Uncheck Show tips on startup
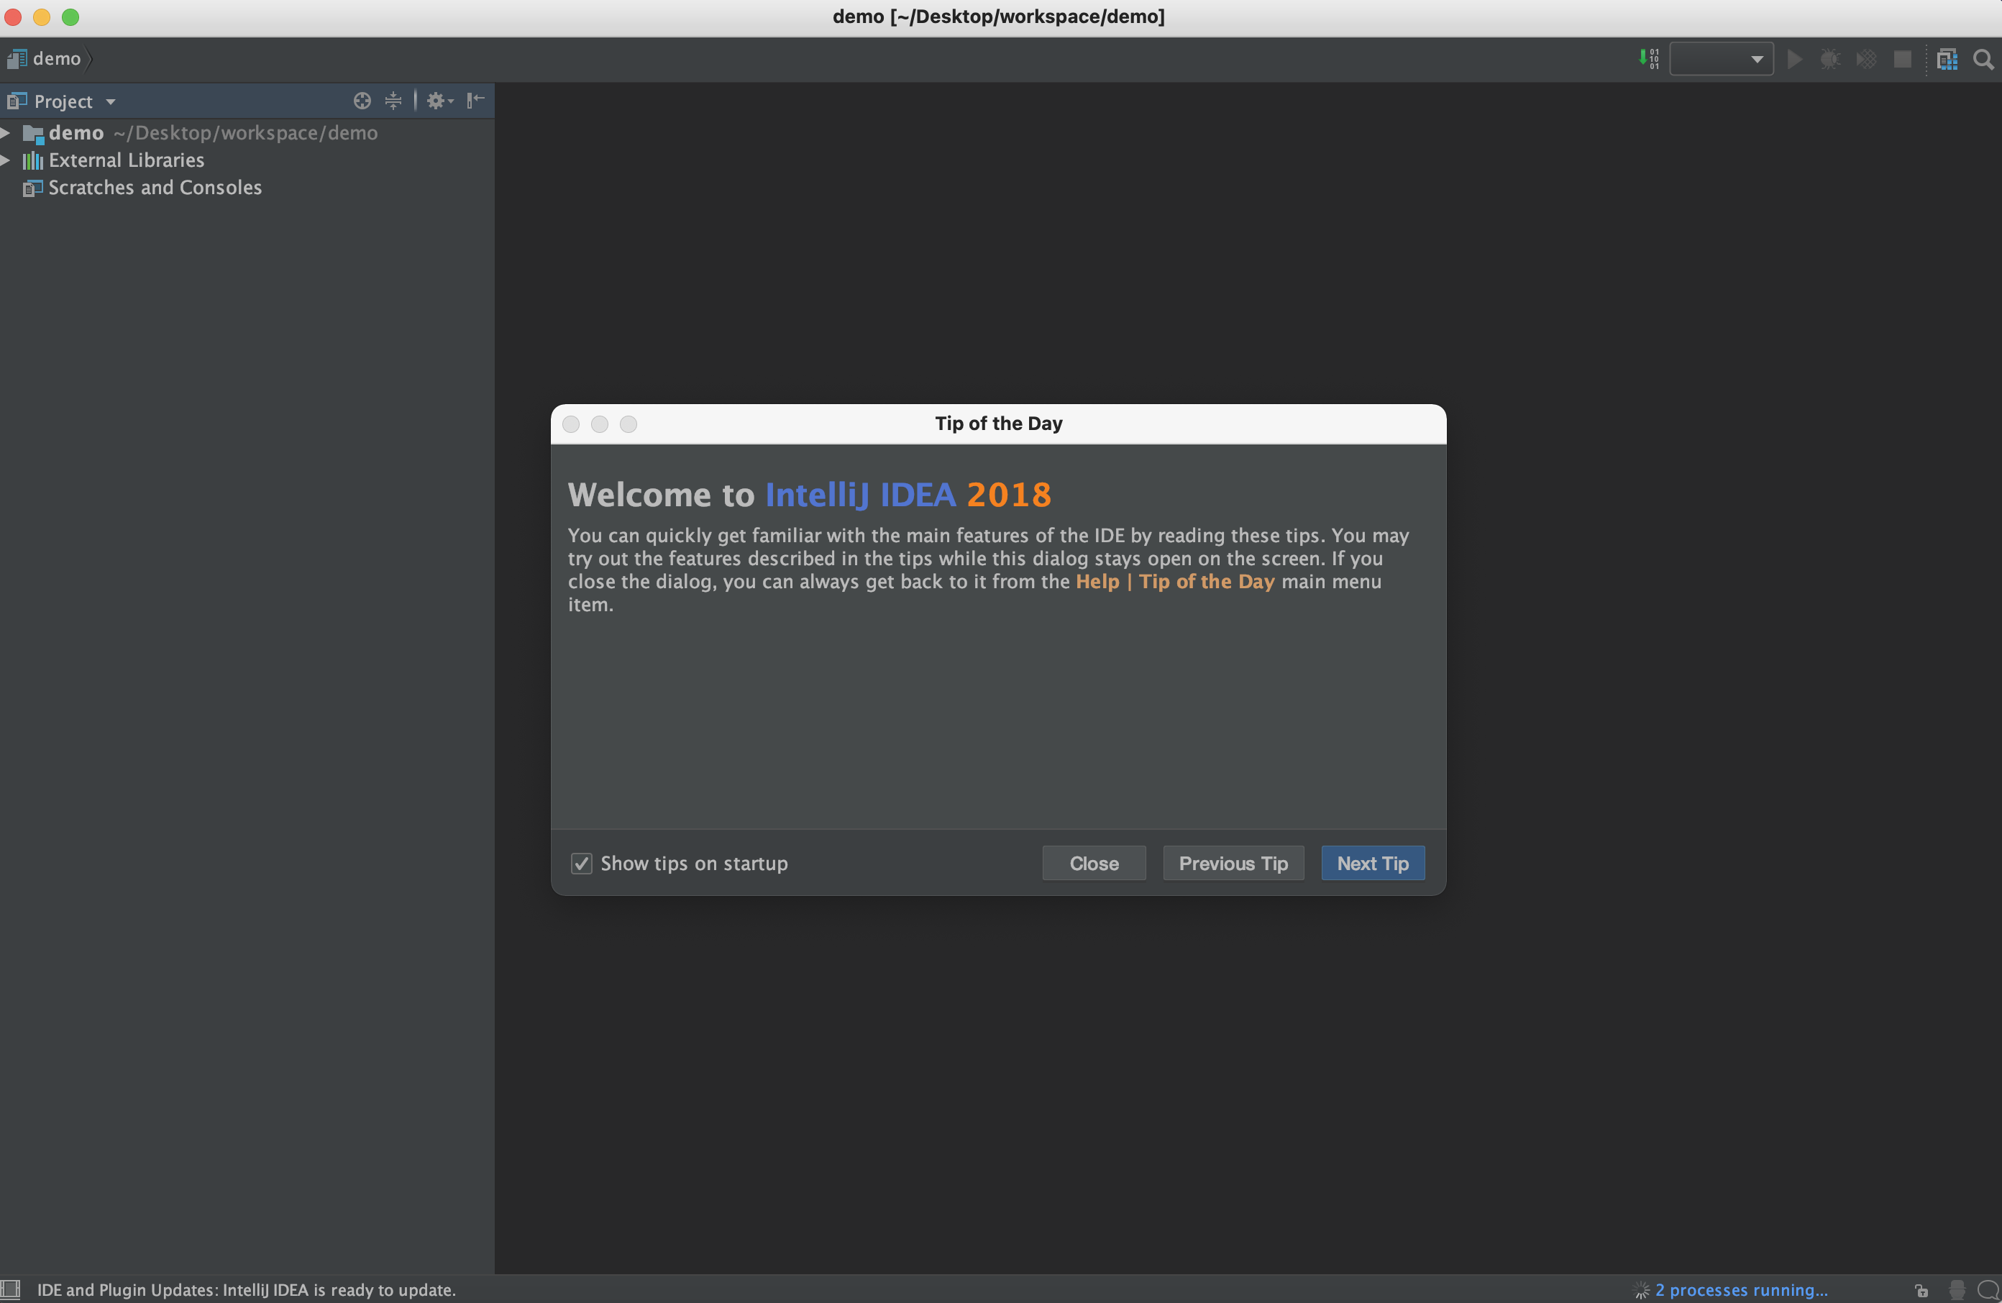This screenshot has width=2002, height=1303. [x=581, y=864]
